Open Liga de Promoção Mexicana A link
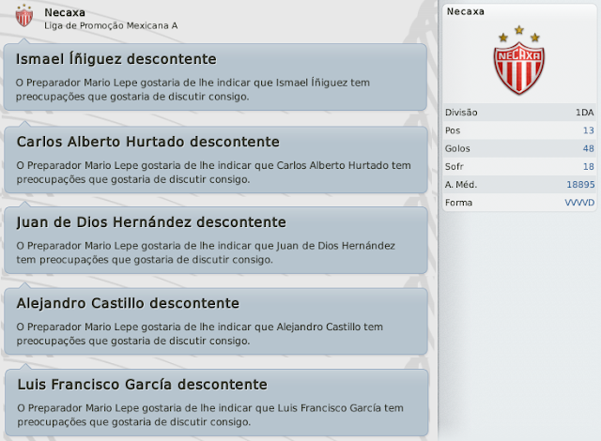The height and width of the screenshot is (441, 601). point(111,25)
